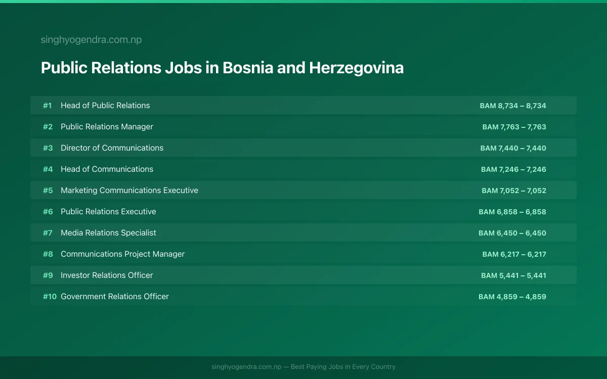Select Government Relations Officer job title

(115, 297)
